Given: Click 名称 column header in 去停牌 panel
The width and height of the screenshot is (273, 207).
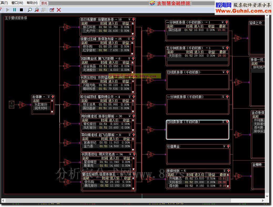Looking at the screenshot, I should pyautogui.click(x=36, y=101).
